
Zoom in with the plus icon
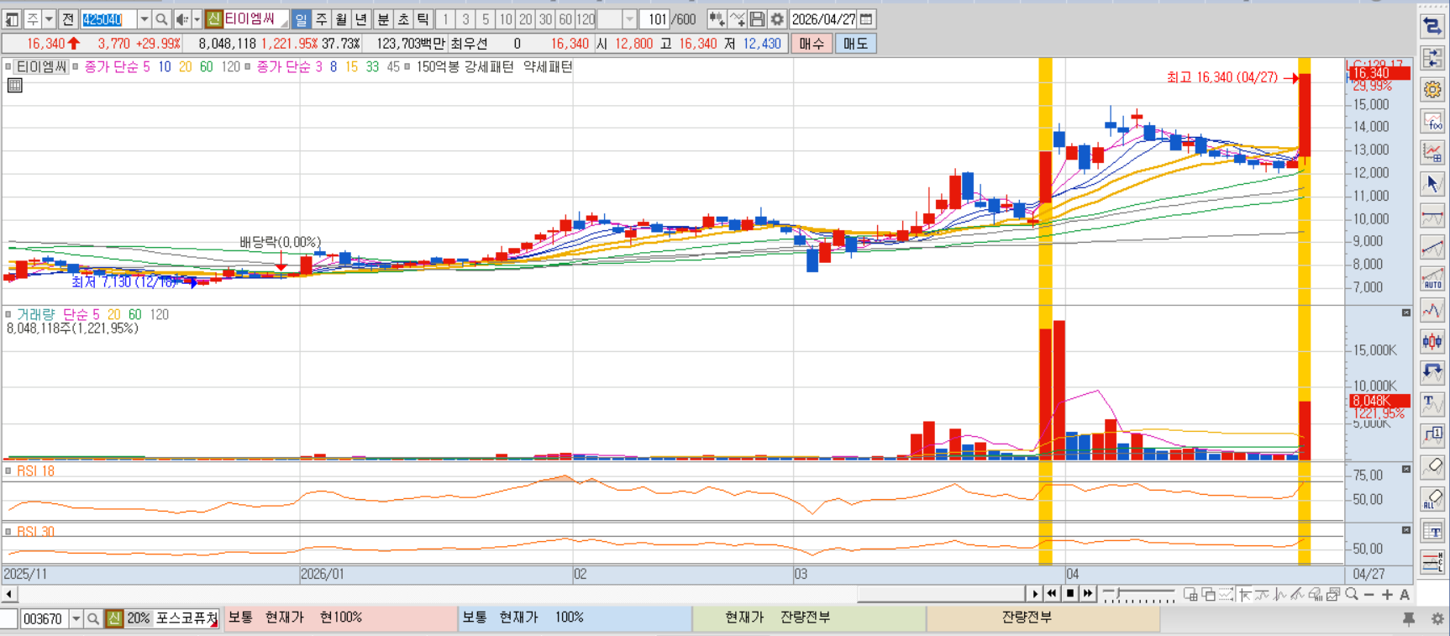pos(1387,594)
